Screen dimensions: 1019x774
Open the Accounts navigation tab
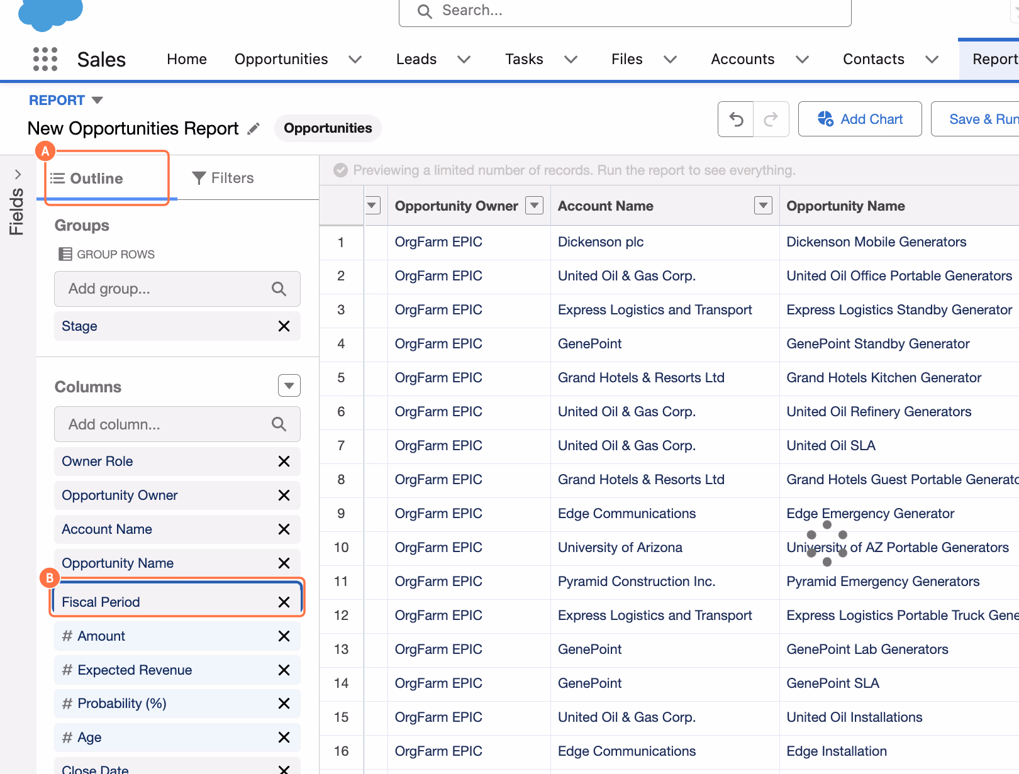743,59
